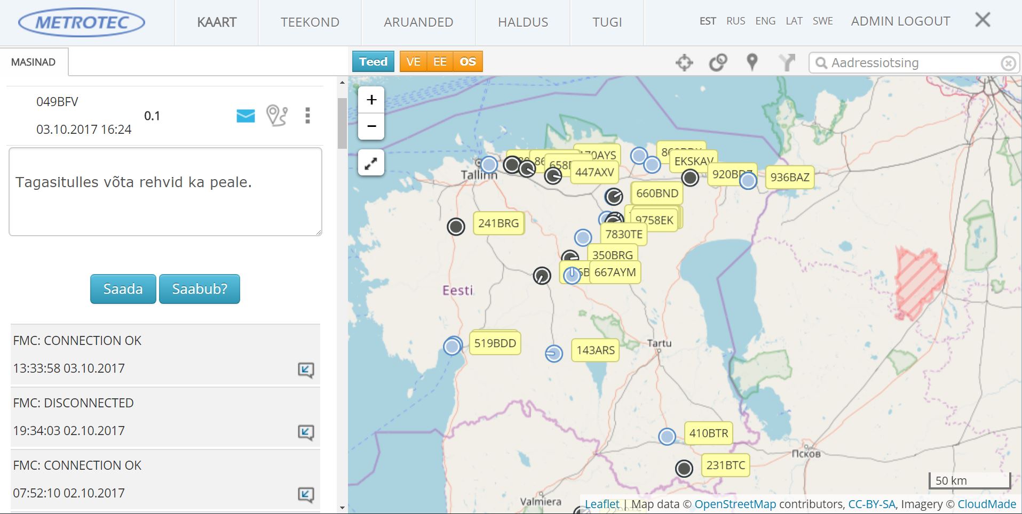
Task: Zoom in on the map
Action: pyautogui.click(x=371, y=100)
